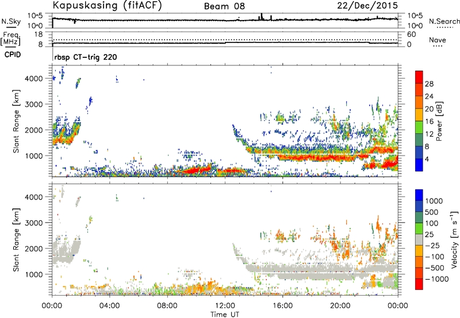The image size is (460, 318).
Task: Click the 'Power [dB]' color bar title
Action: point(439,122)
